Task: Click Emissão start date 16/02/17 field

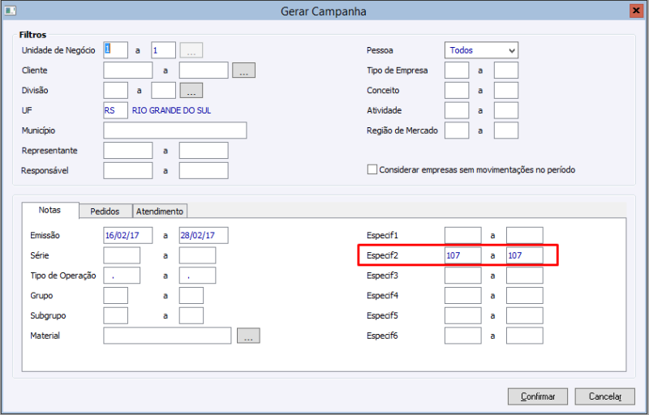Action: point(128,235)
